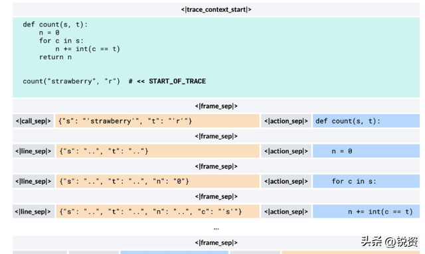Click the state cell containing 'strawberry' arguments
The height and width of the screenshot is (254, 425).
pos(157,121)
